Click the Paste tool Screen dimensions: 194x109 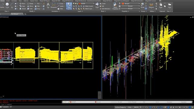161,5
